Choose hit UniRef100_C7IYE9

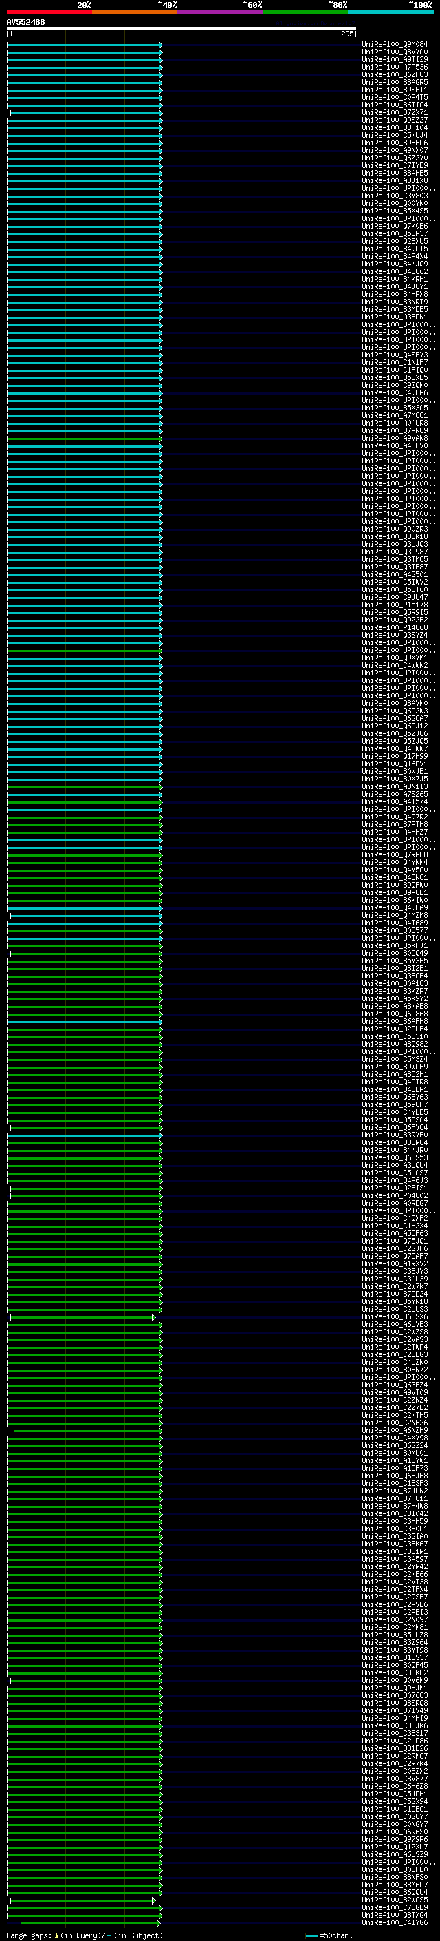point(395,166)
